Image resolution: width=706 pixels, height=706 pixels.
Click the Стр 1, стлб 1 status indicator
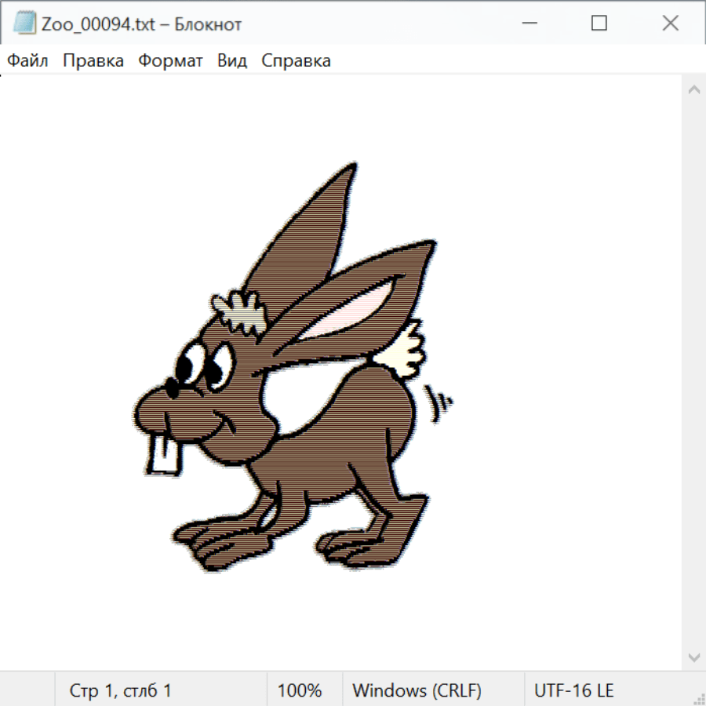click(x=120, y=691)
